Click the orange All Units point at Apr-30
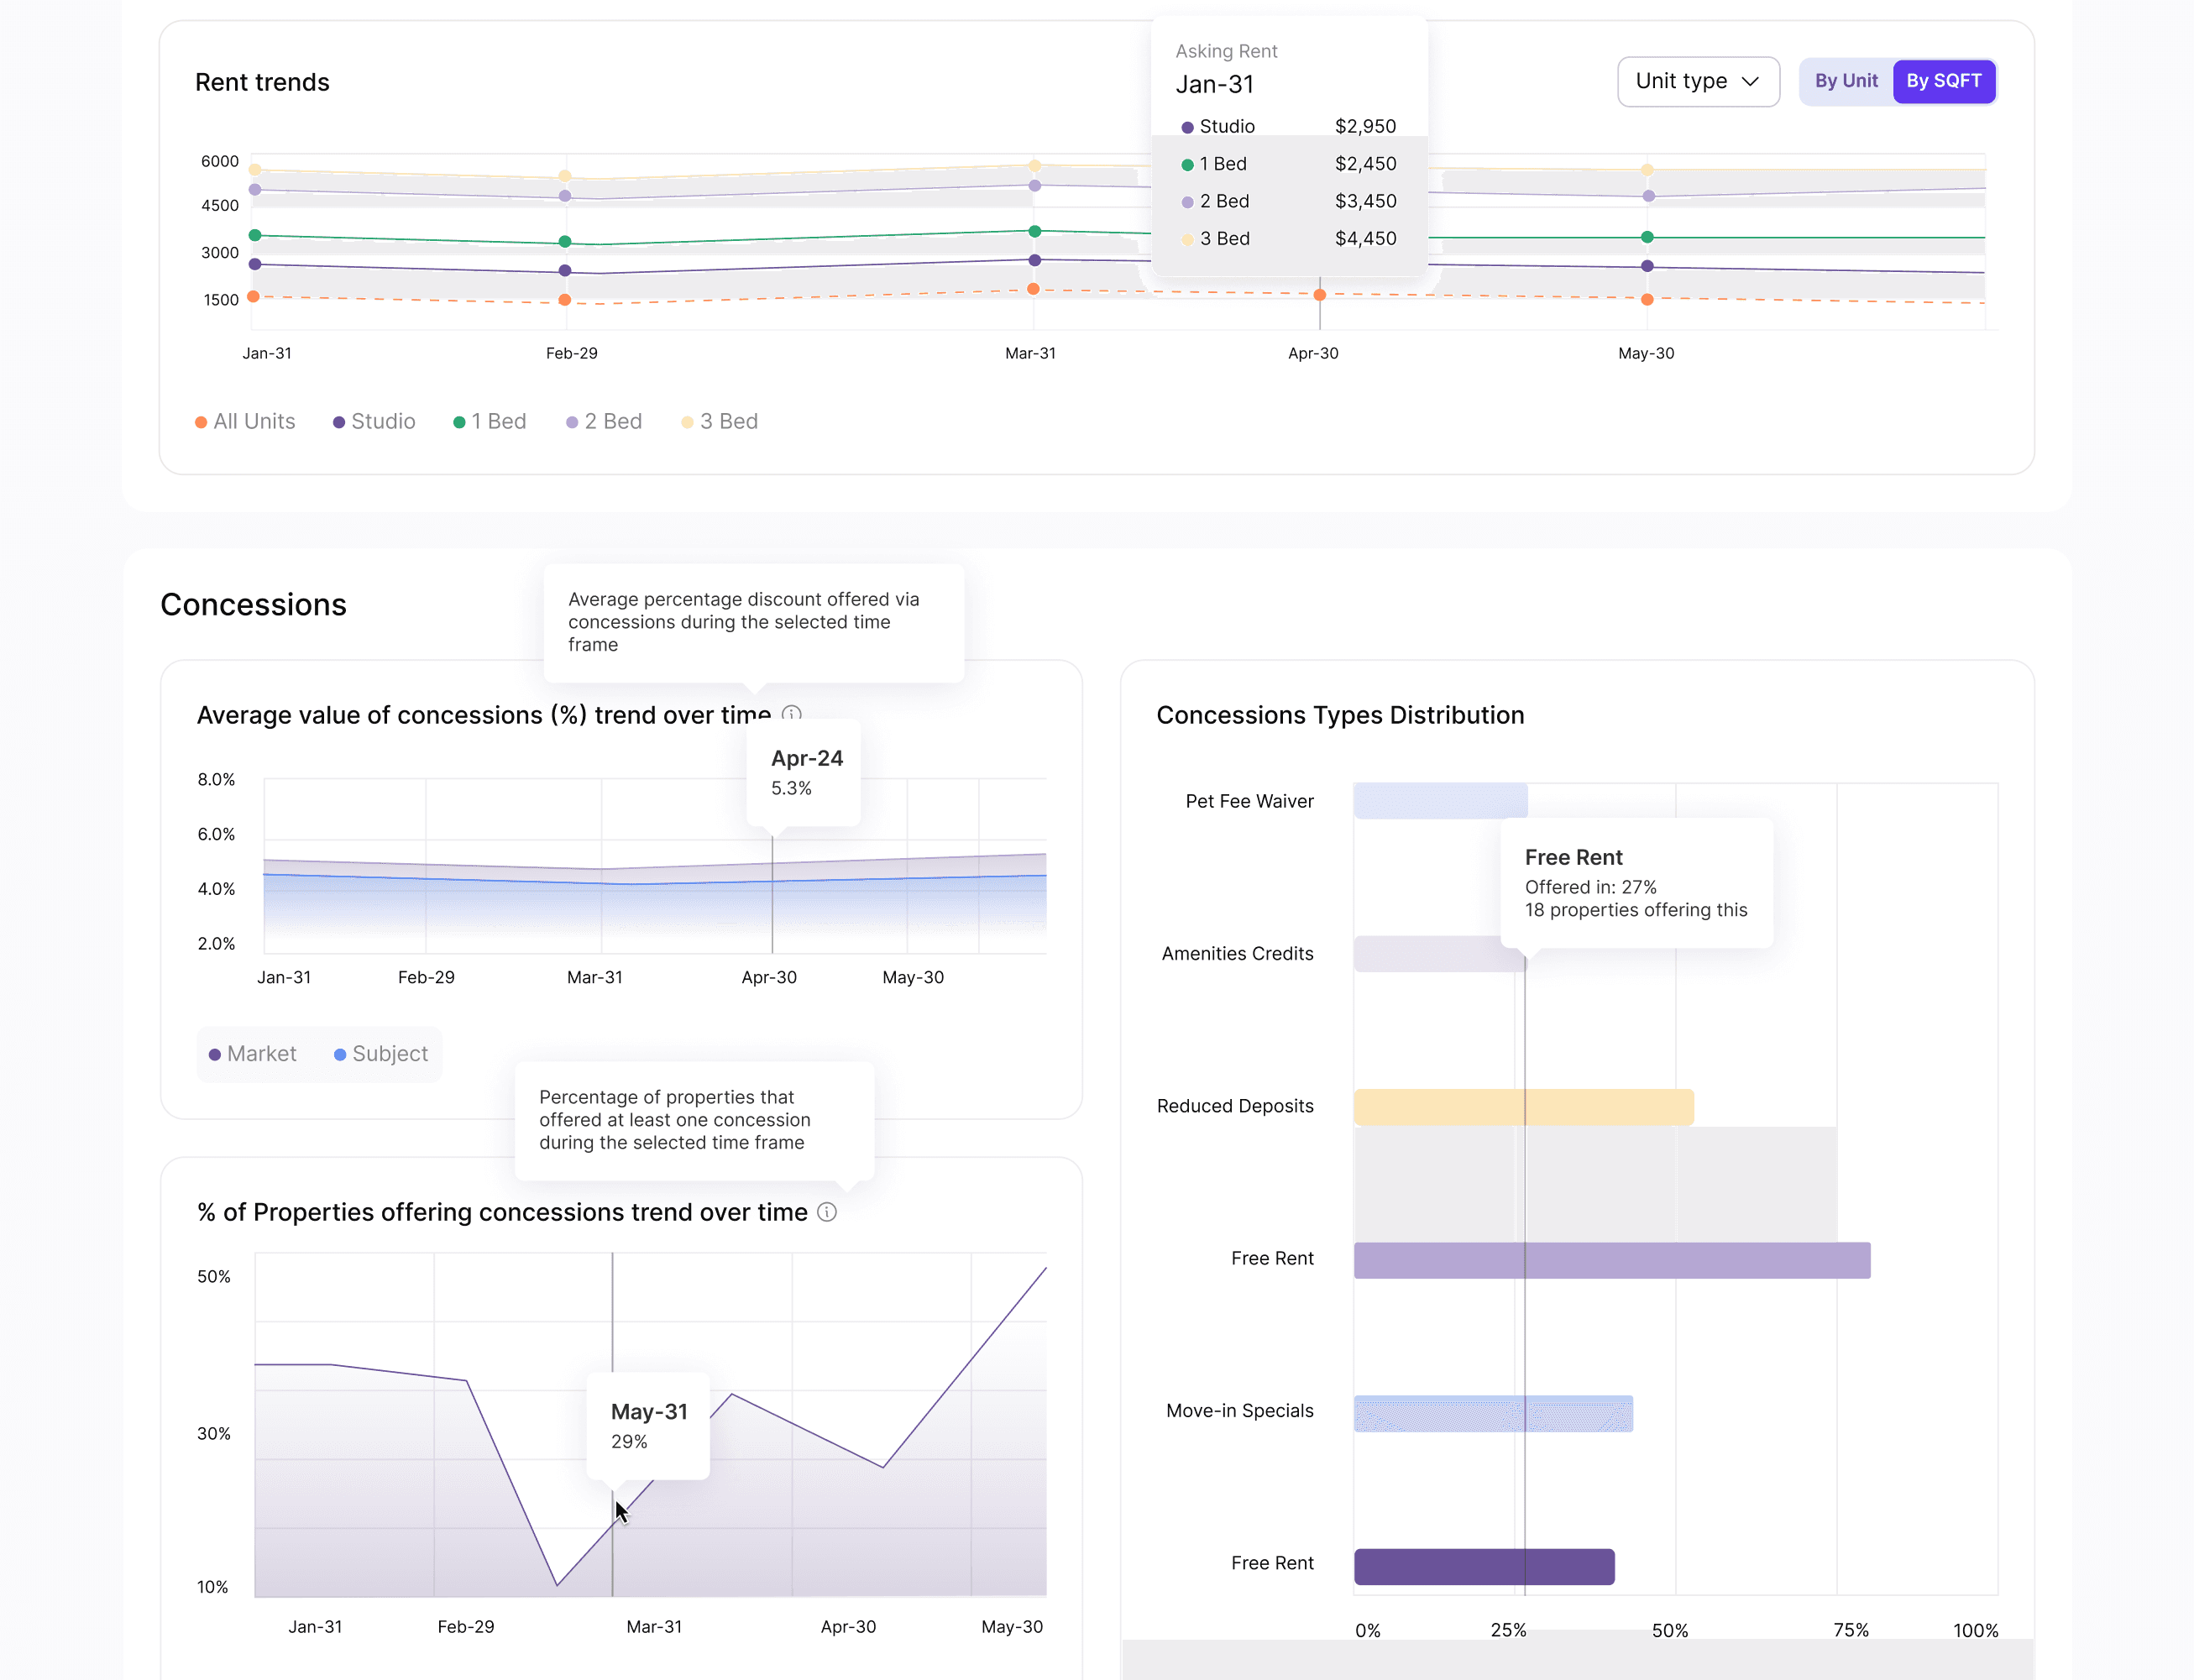This screenshot has width=2194, height=1680. point(1320,295)
